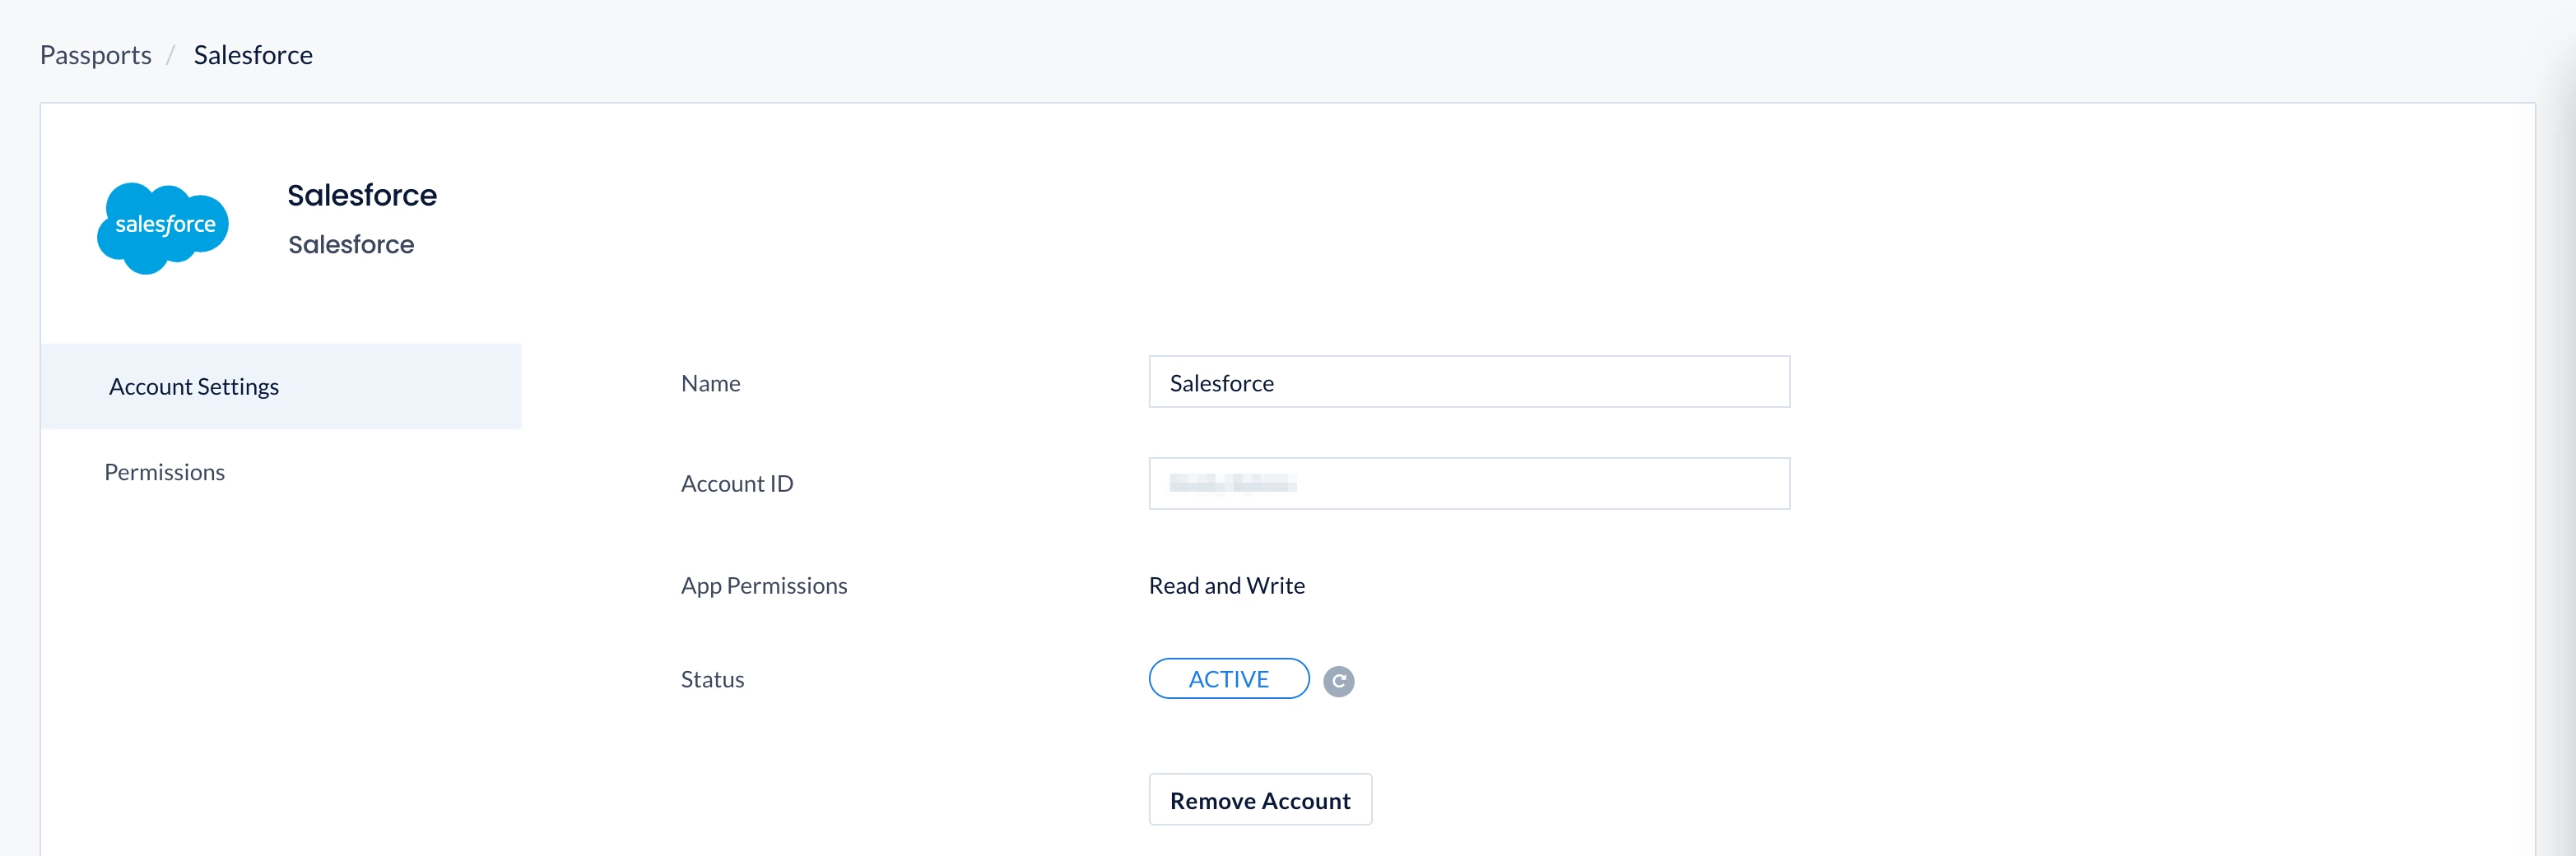Click the grey Salesforce subtitle text
Image resolution: width=2576 pixels, height=856 pixels.
point(351,245)
